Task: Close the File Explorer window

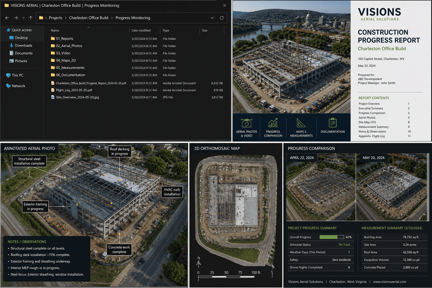Action: pos(224,5)
